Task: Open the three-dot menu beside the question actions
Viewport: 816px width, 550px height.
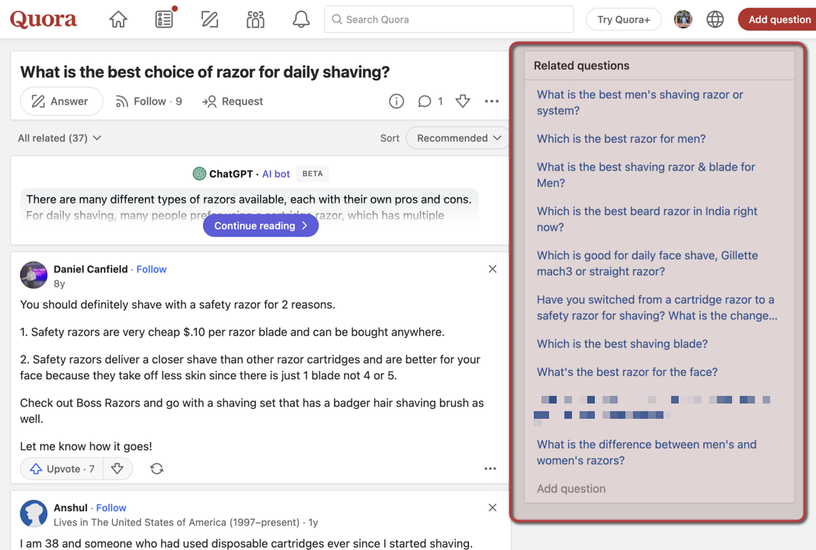Action: 491,101
